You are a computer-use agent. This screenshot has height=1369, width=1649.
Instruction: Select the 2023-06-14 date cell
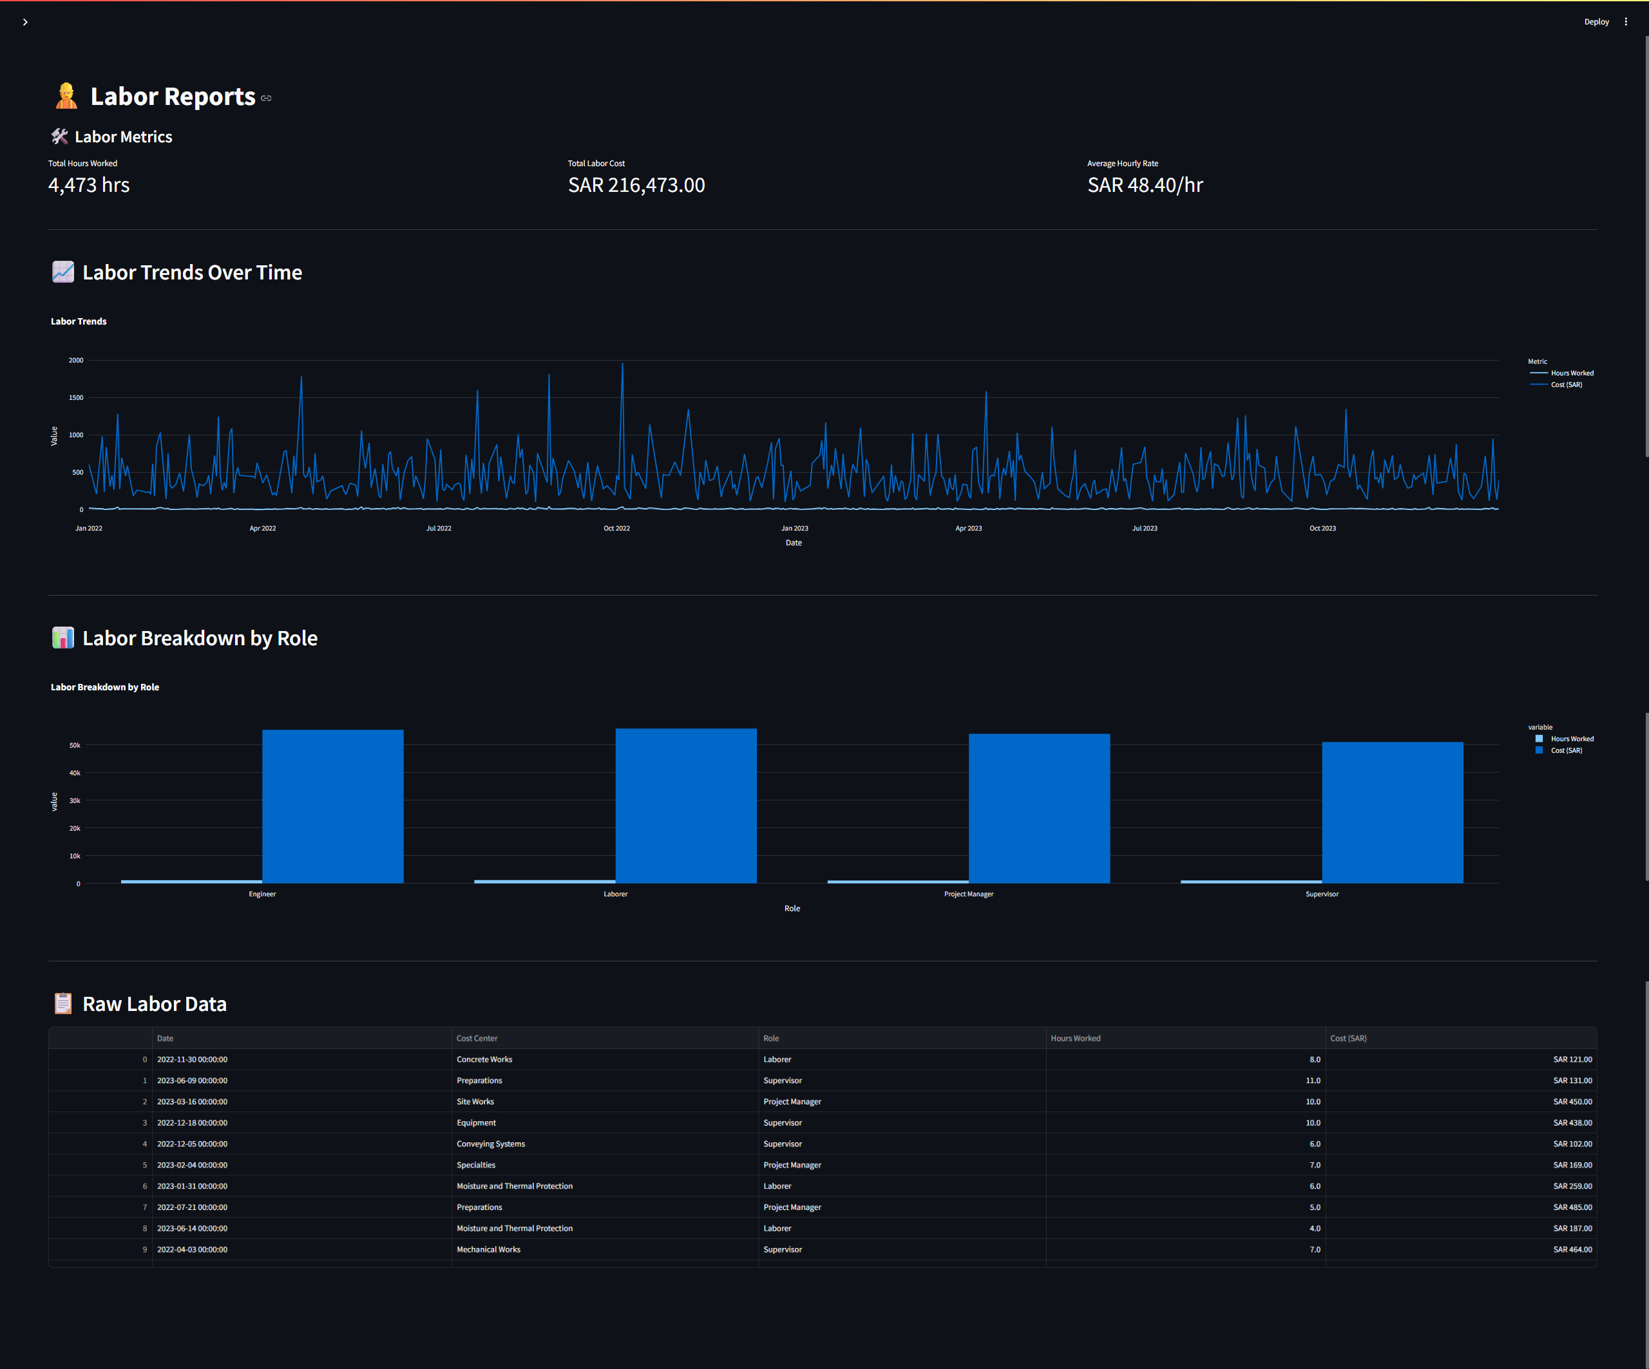click(301, 1229)
